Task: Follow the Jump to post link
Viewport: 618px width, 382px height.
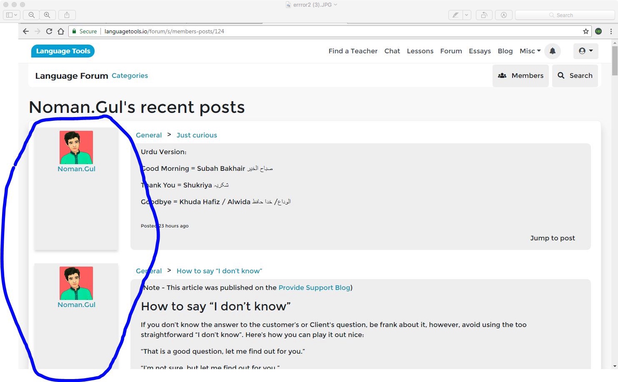Action: 552,238
